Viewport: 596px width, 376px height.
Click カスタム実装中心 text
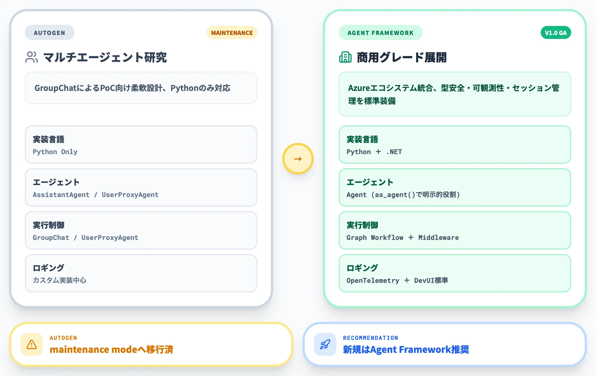point(60,280)
